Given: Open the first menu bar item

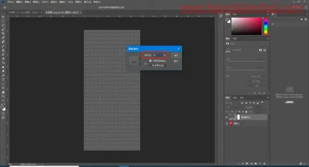Looking at the screenshot, I should [11, 2].
